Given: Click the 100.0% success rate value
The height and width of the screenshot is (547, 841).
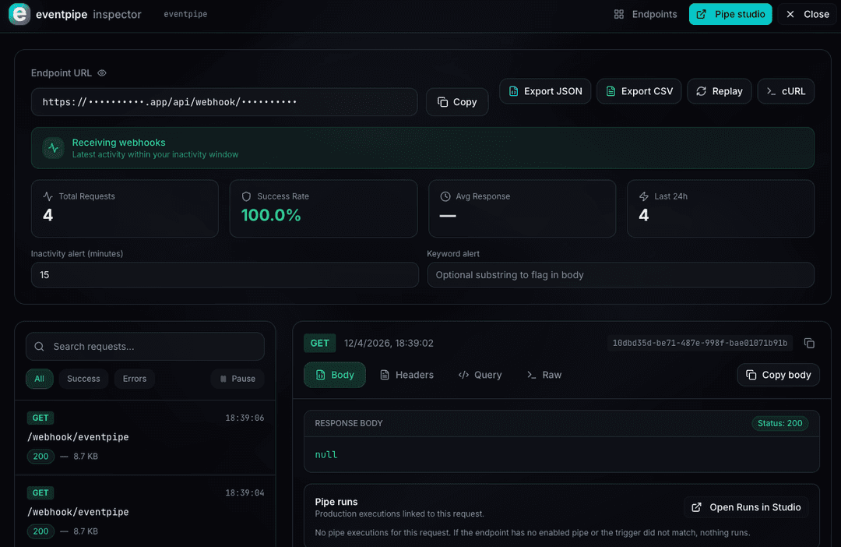Looking at the screenshot, I should [x=271, y=215].
